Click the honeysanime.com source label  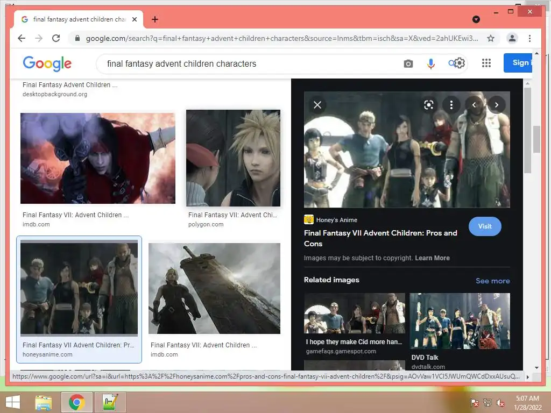47,355
